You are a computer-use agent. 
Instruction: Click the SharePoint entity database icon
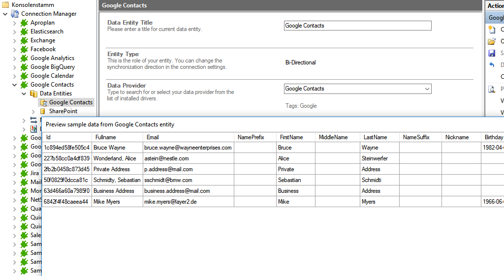click(x=43, y=111)
